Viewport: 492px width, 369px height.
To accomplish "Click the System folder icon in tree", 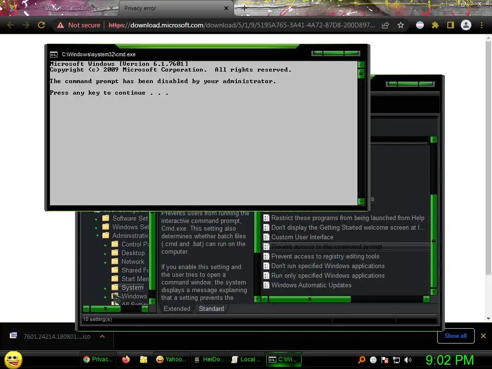I will [x=115, y=287].
